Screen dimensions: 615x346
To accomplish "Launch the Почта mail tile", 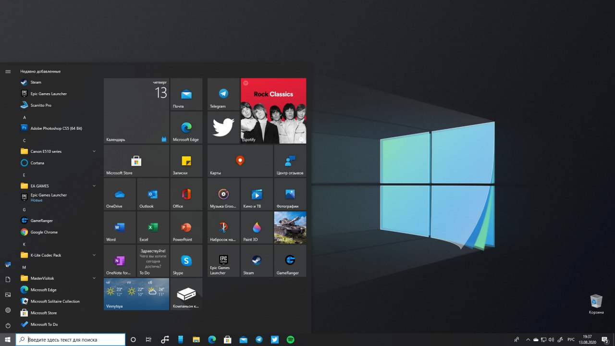I will (186, 94).
